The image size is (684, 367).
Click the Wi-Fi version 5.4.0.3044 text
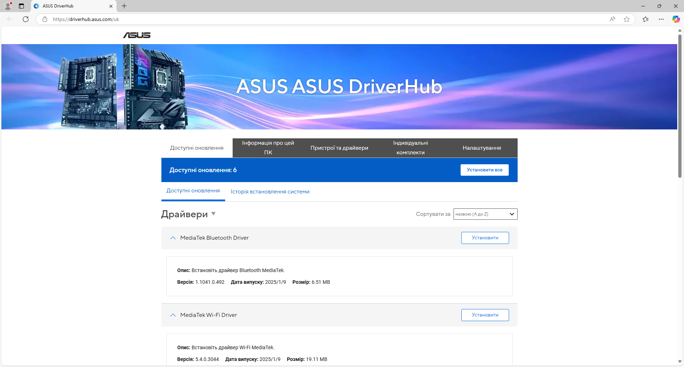click(x=198, y=359)
